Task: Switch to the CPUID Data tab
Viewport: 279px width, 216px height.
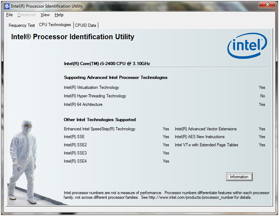Action: (x=86, y=25)
